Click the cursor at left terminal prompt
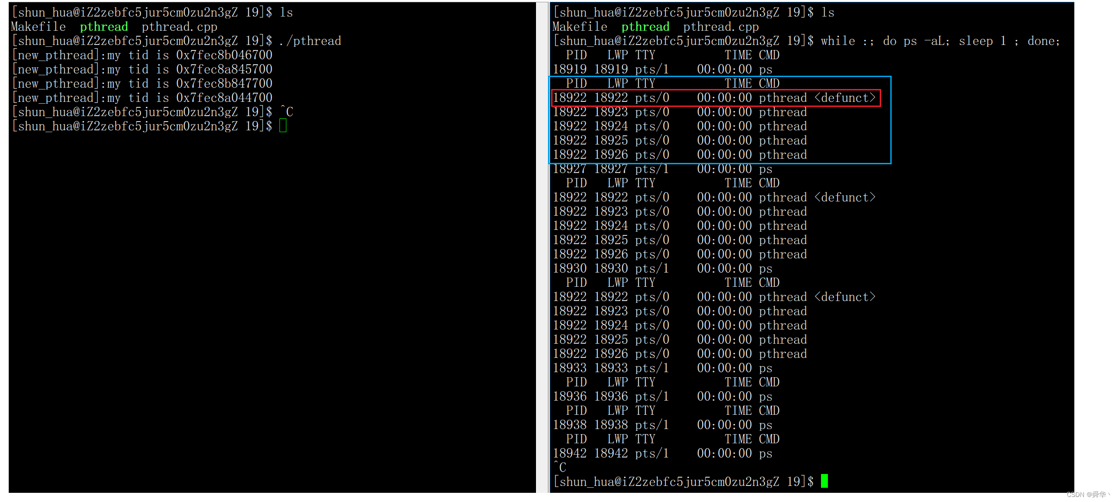Viewport: 1117px width, 502px height. coord(283,126)
